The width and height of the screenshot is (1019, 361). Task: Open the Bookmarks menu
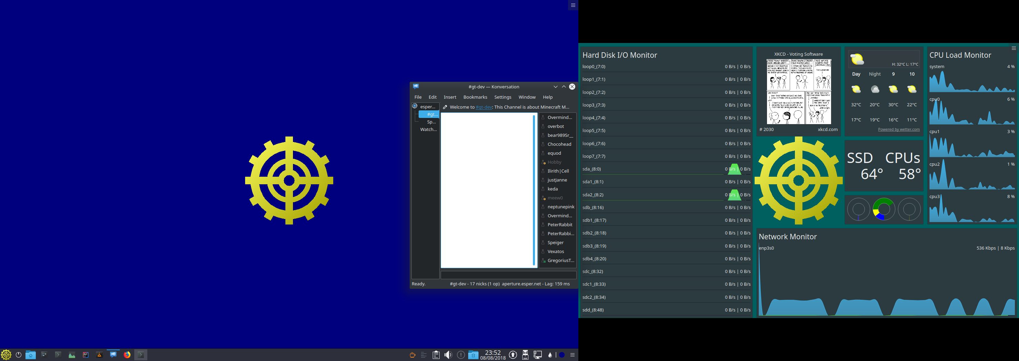click(x=475, y=97)
